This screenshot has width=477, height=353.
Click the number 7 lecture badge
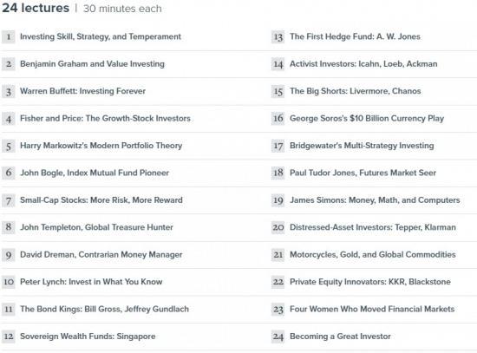point(9,200)
